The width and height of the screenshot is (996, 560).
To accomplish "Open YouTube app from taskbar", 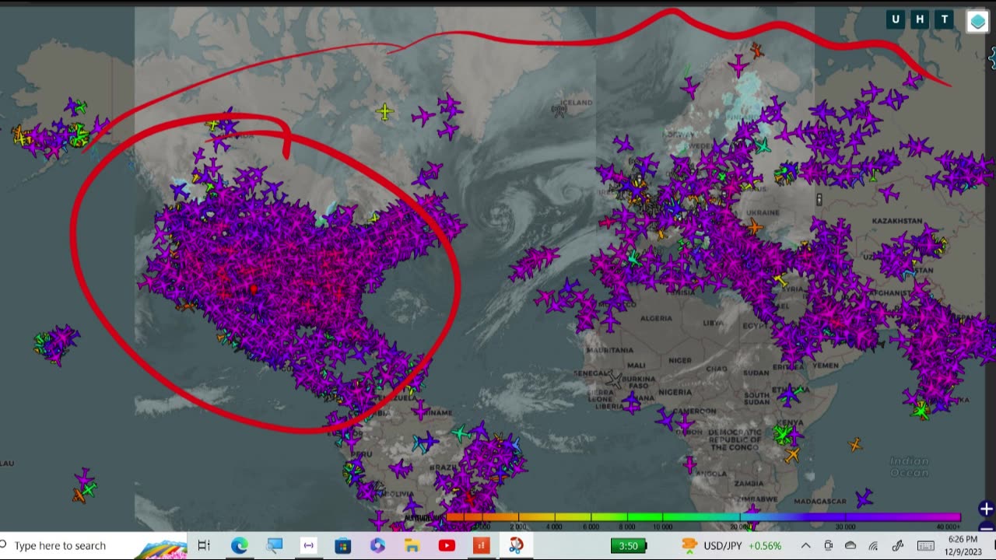I will [447, 545].
